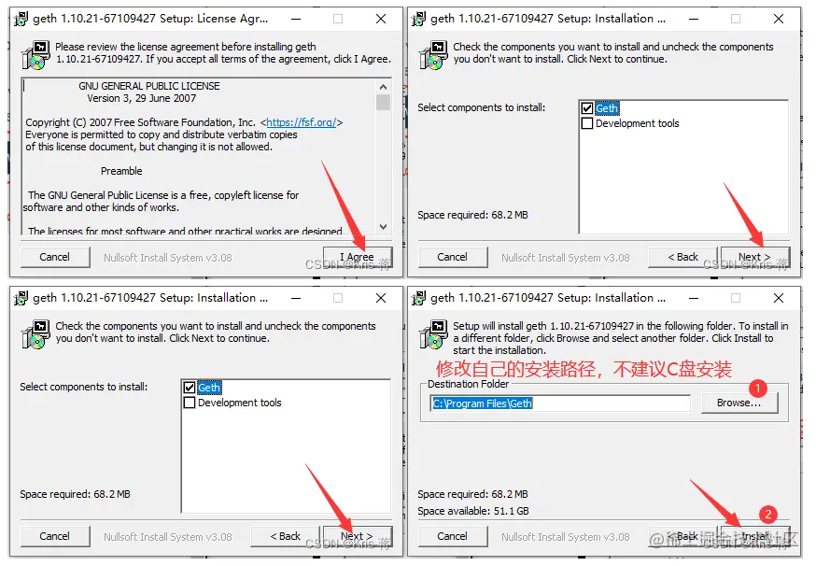The image size is (816, 566).
Task: Click the I Agree button
Action: (x=357, y=257)
